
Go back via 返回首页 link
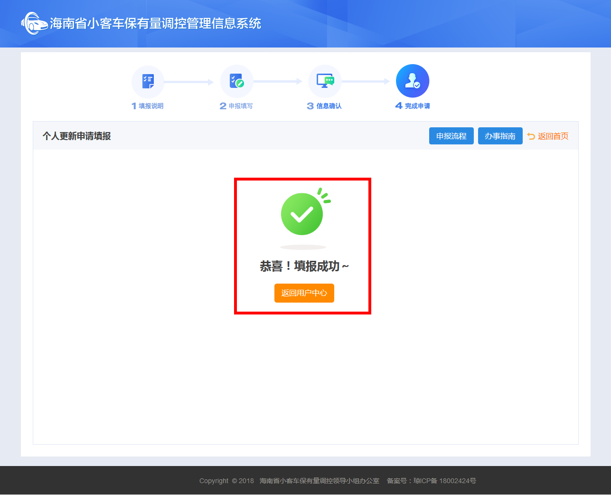point(553,136)
